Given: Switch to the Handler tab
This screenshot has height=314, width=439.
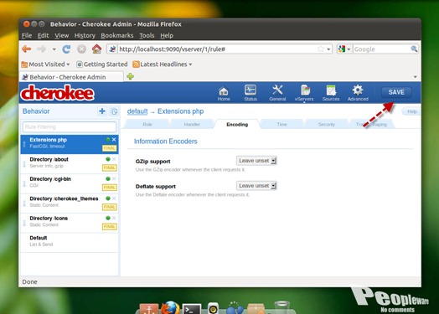Looking at the screenshot, I should (192, 124).
